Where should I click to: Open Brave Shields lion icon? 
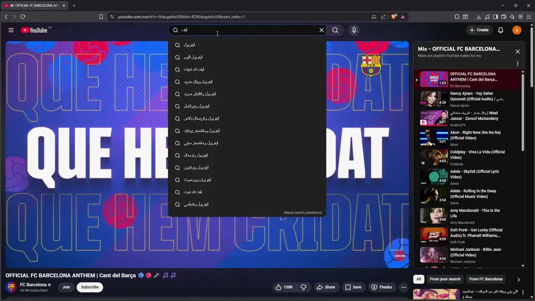click(394, 17)
